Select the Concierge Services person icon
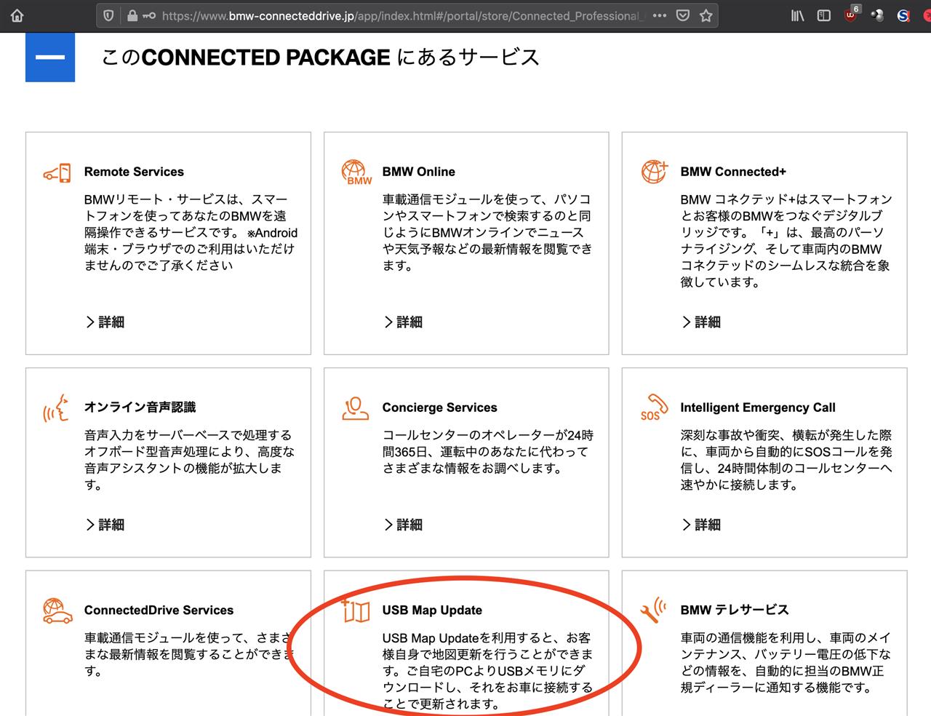 pos(355,408)
